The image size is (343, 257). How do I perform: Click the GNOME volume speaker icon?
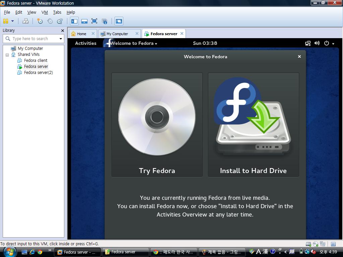(317, 43)
